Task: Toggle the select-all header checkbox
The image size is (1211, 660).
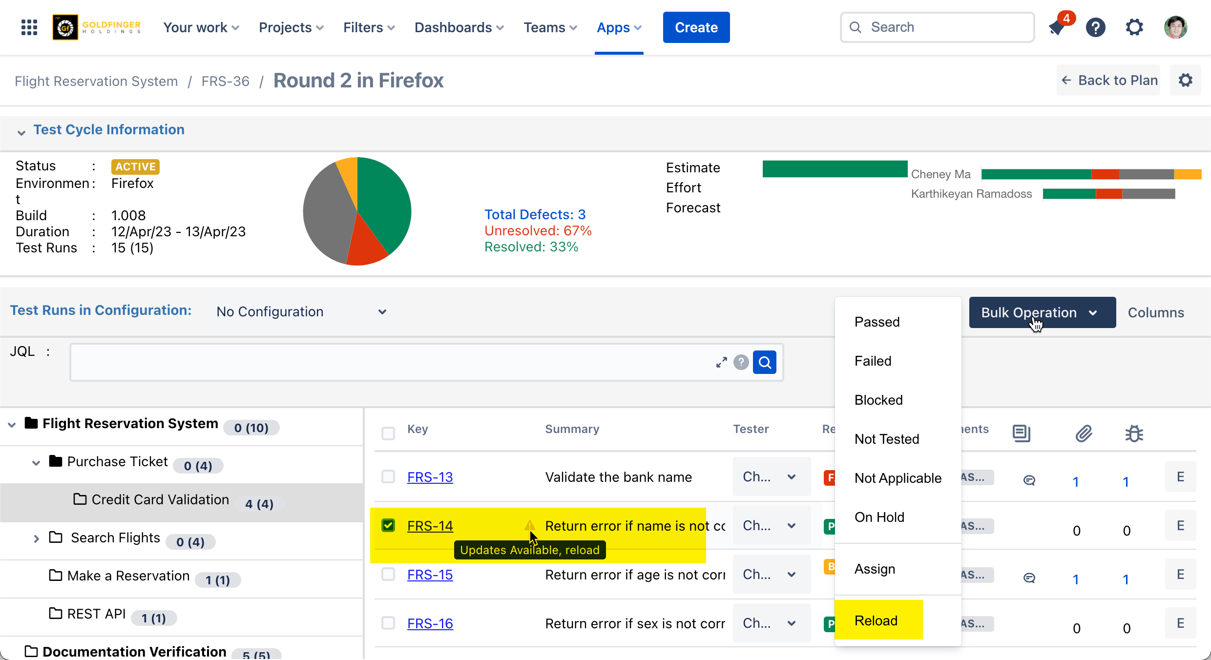Action: 388,433
